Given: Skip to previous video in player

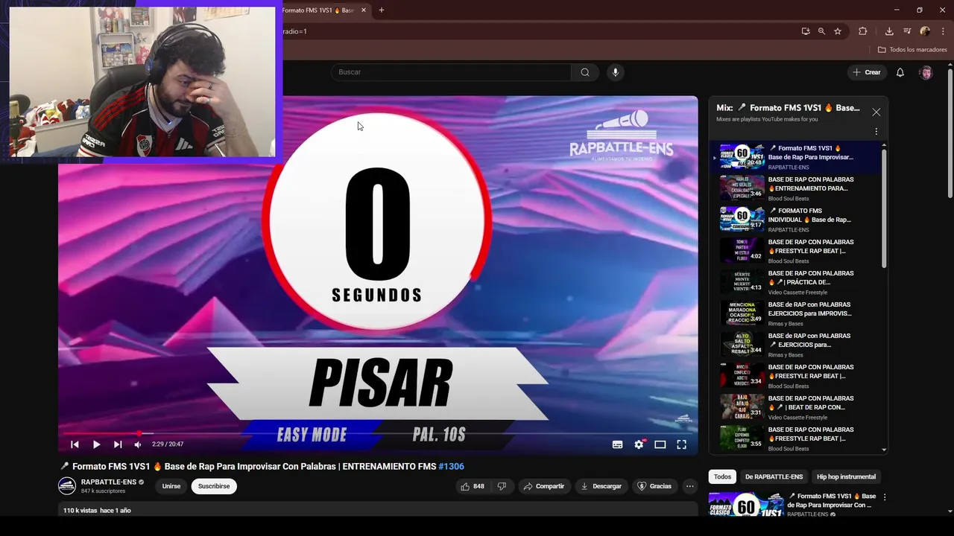Looking at the screenshot, I should click(75, 444).
